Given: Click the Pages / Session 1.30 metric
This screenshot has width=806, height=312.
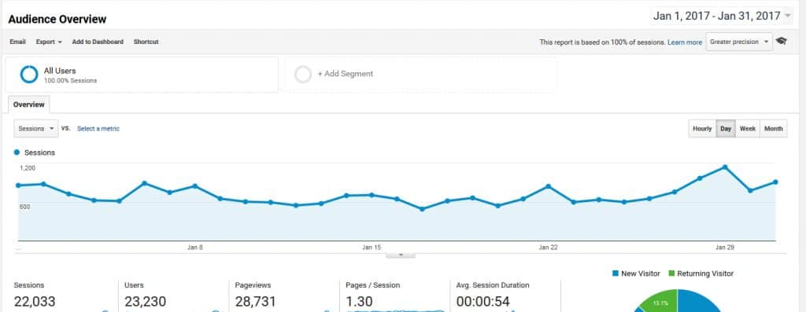Looking at the screenshot, I should point(372,295).
